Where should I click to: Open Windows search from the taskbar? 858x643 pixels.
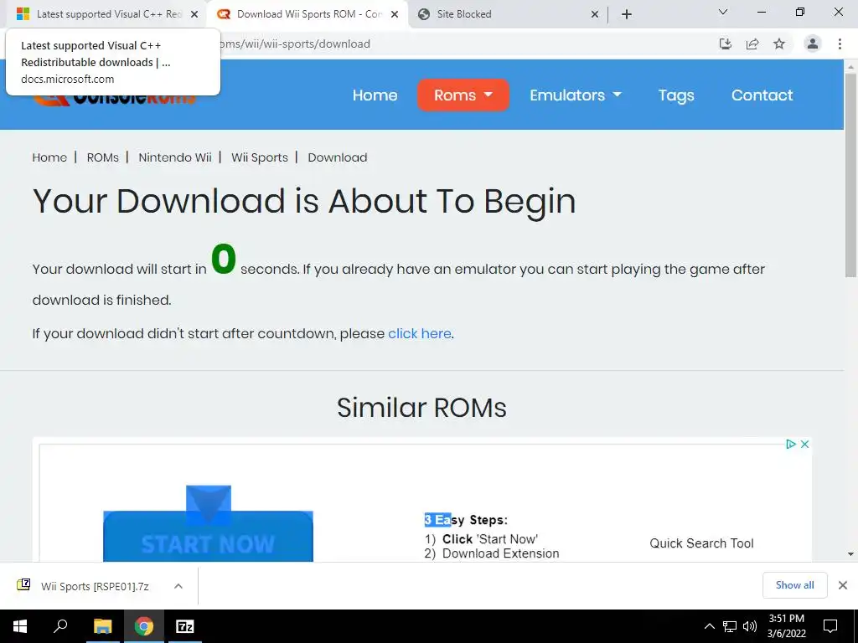(x=60, y=626)
